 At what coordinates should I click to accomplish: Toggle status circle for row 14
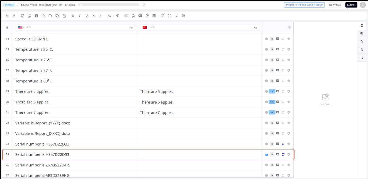(267, 39)
